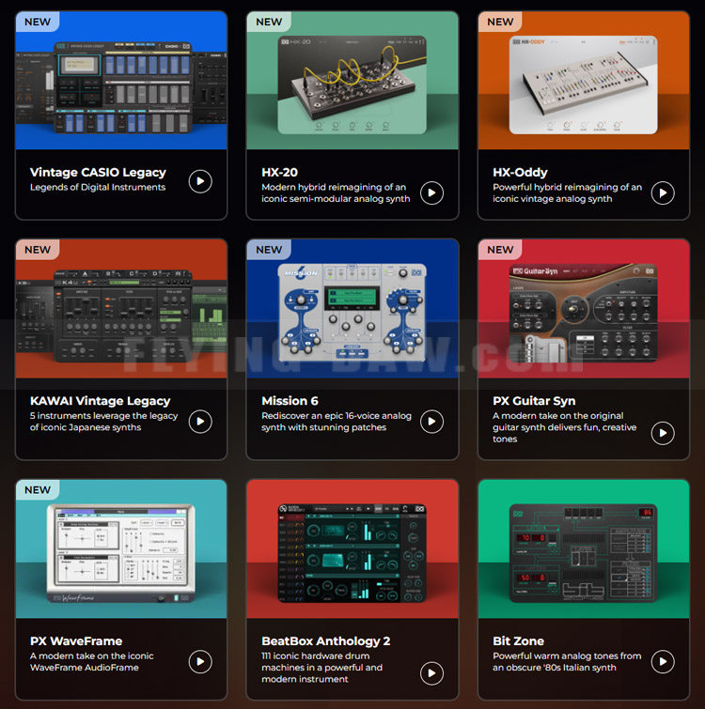Click the HX-Oddy title
The width and height of the screenshot is (705, 709).
520,172
